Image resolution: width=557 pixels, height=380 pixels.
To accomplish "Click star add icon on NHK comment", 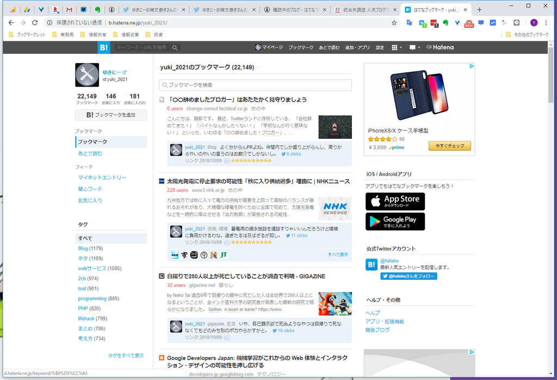I will pos(227,242).
